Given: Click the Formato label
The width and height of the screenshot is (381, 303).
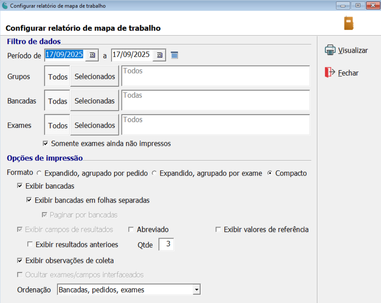Looking at the screenshot, I should [20, 172].
